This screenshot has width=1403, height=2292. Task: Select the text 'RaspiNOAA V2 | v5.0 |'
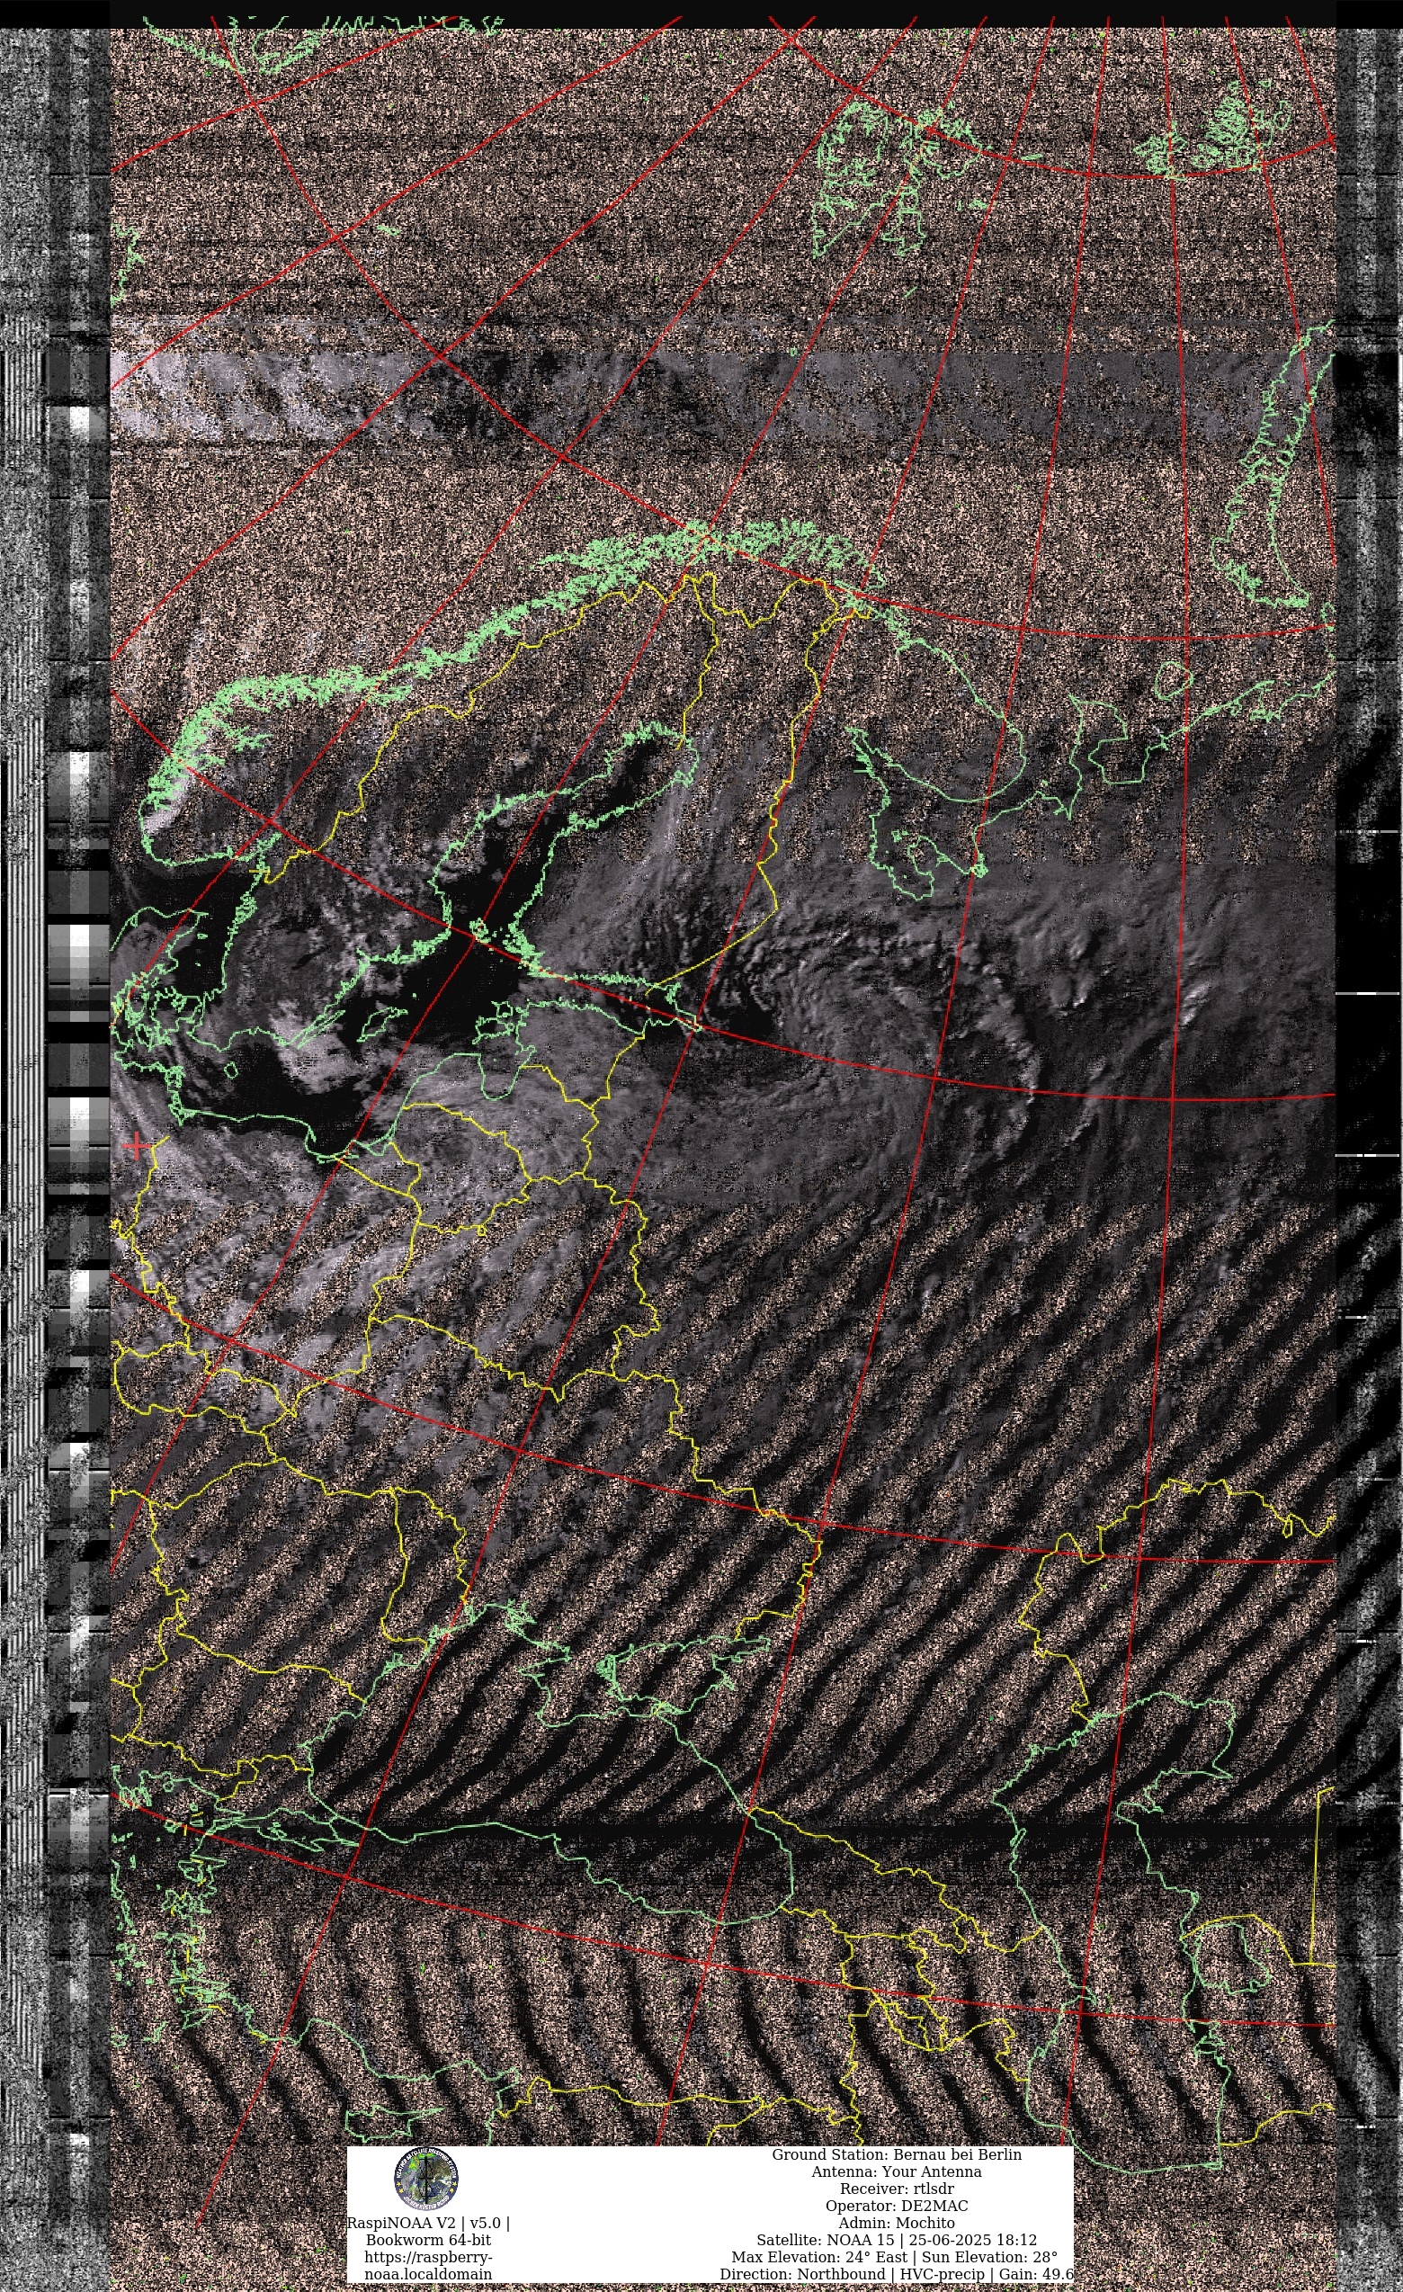coord(429,2222)
